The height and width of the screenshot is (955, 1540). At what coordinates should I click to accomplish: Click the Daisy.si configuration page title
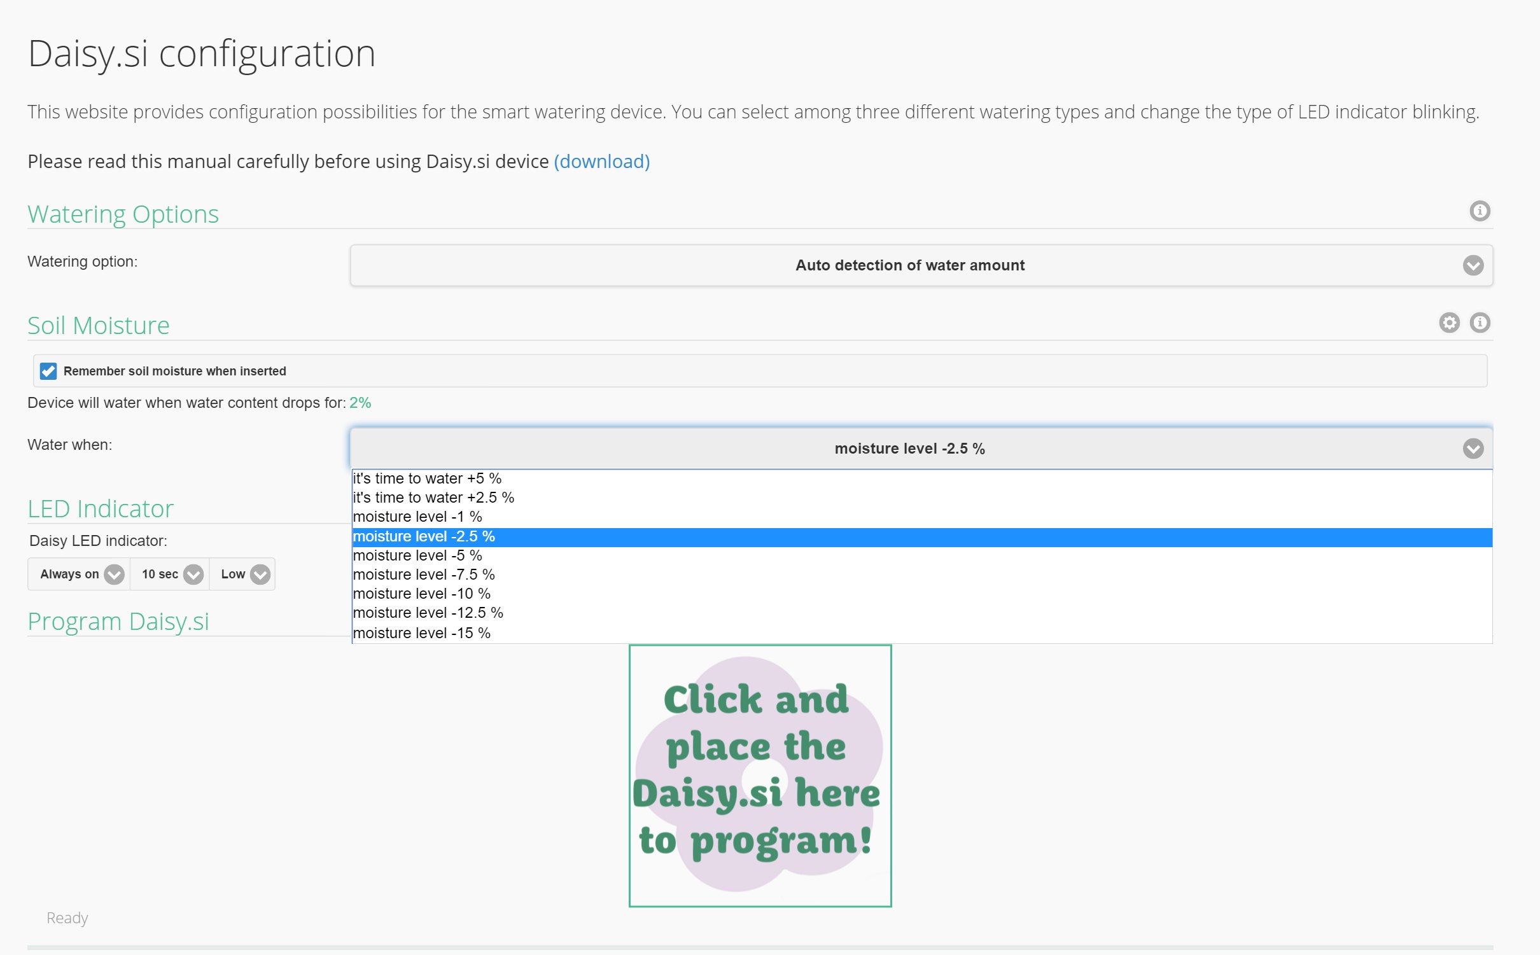tap(202, 53)
